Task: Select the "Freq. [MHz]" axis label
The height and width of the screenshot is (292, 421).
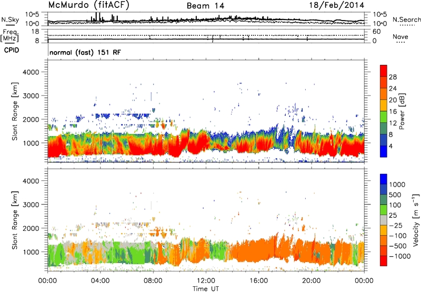Action: 9,35
